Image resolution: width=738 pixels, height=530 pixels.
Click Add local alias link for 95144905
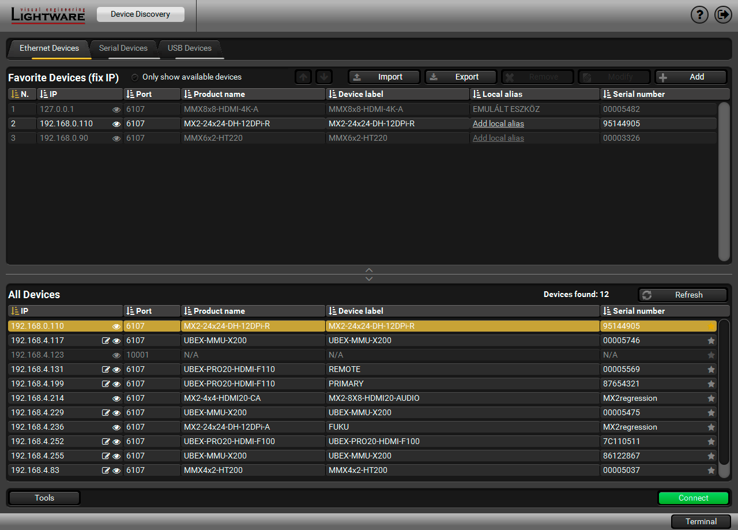498,123
